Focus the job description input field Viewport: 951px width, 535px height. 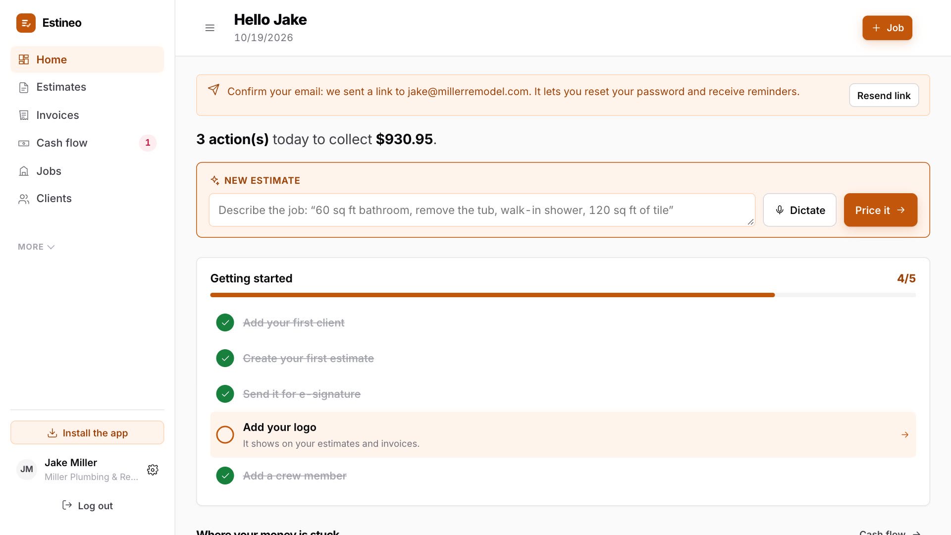(x=482, y=210)
